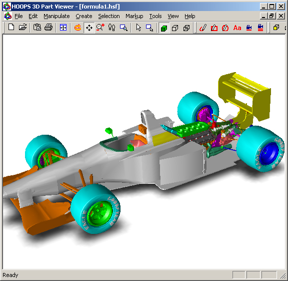Screen dimensions: 288x281
Task: Open the File menu
Action: tap(18, 16)
